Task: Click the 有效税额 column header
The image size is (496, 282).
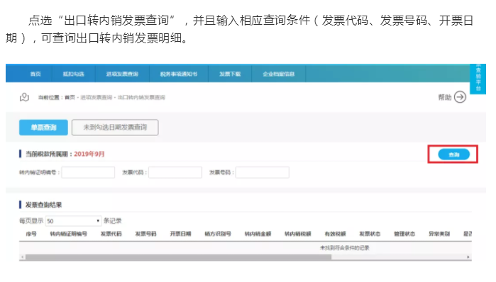Action: pyautogui.click(x=336, y=234)
